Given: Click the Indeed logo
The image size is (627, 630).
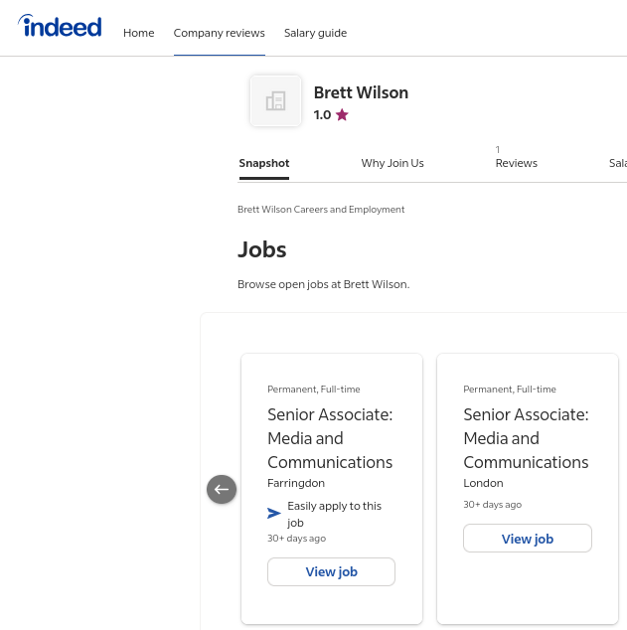Looking at the screenshot, I should pyautogui.click(x=60, y=26).
